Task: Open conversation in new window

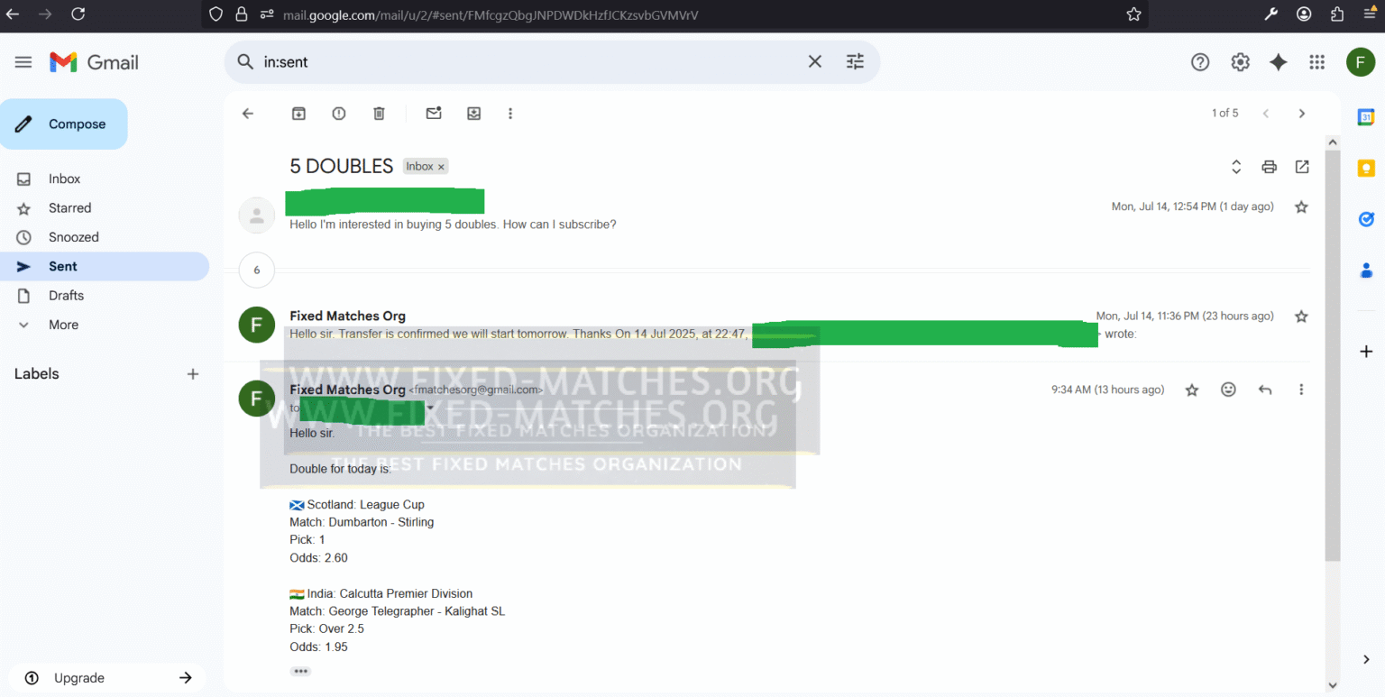Action: tap(1302, 167)
